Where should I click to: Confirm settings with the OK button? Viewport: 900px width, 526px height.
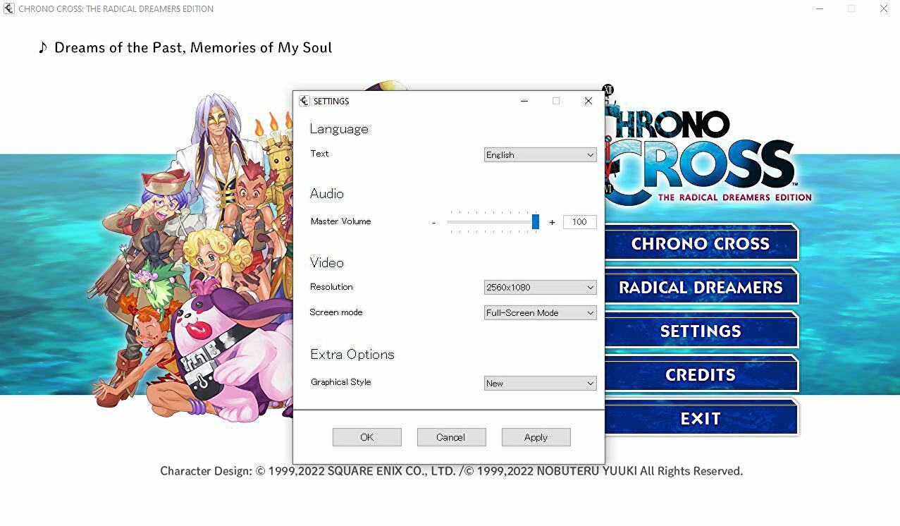[367, 437]
